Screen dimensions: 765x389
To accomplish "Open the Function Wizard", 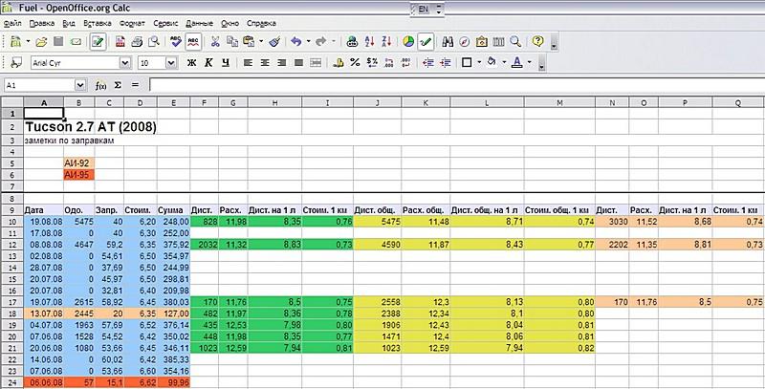I will click(x=100, y=85).
